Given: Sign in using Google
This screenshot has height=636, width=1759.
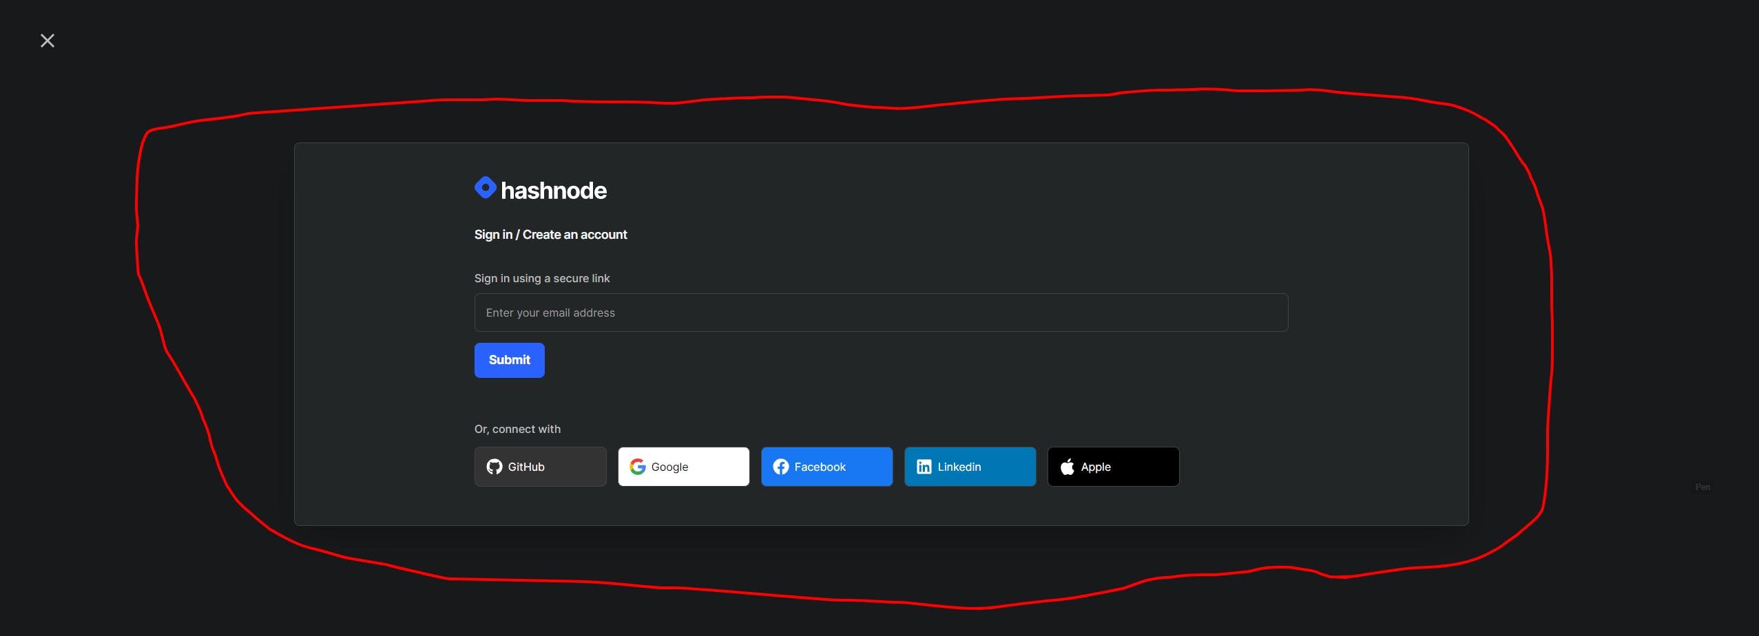Looking at the screenshot, I should click(683, 467).
